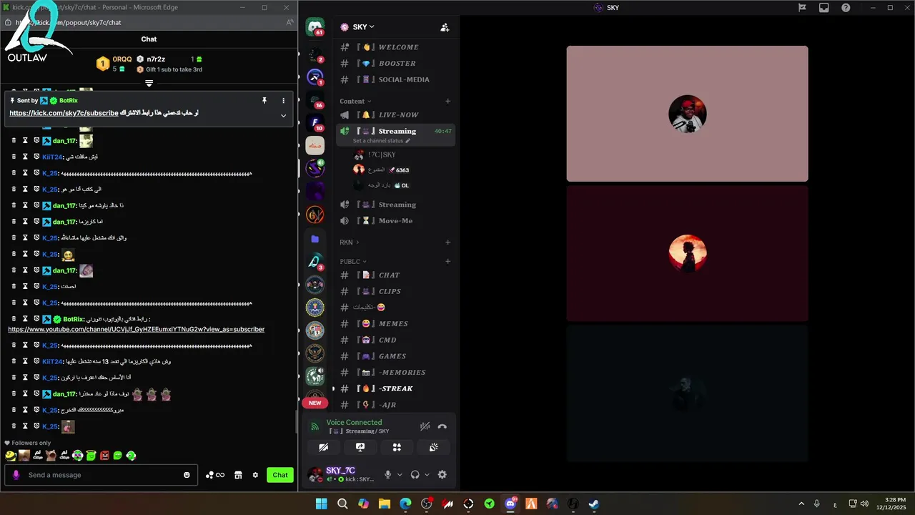The image size is (915, 515).
Task: Open the LIVE-NOW announcement channel
Action: [x=395, y=114]
